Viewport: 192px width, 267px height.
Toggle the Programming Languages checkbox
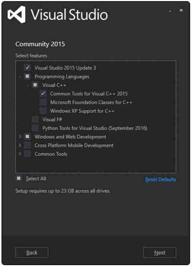27,76
